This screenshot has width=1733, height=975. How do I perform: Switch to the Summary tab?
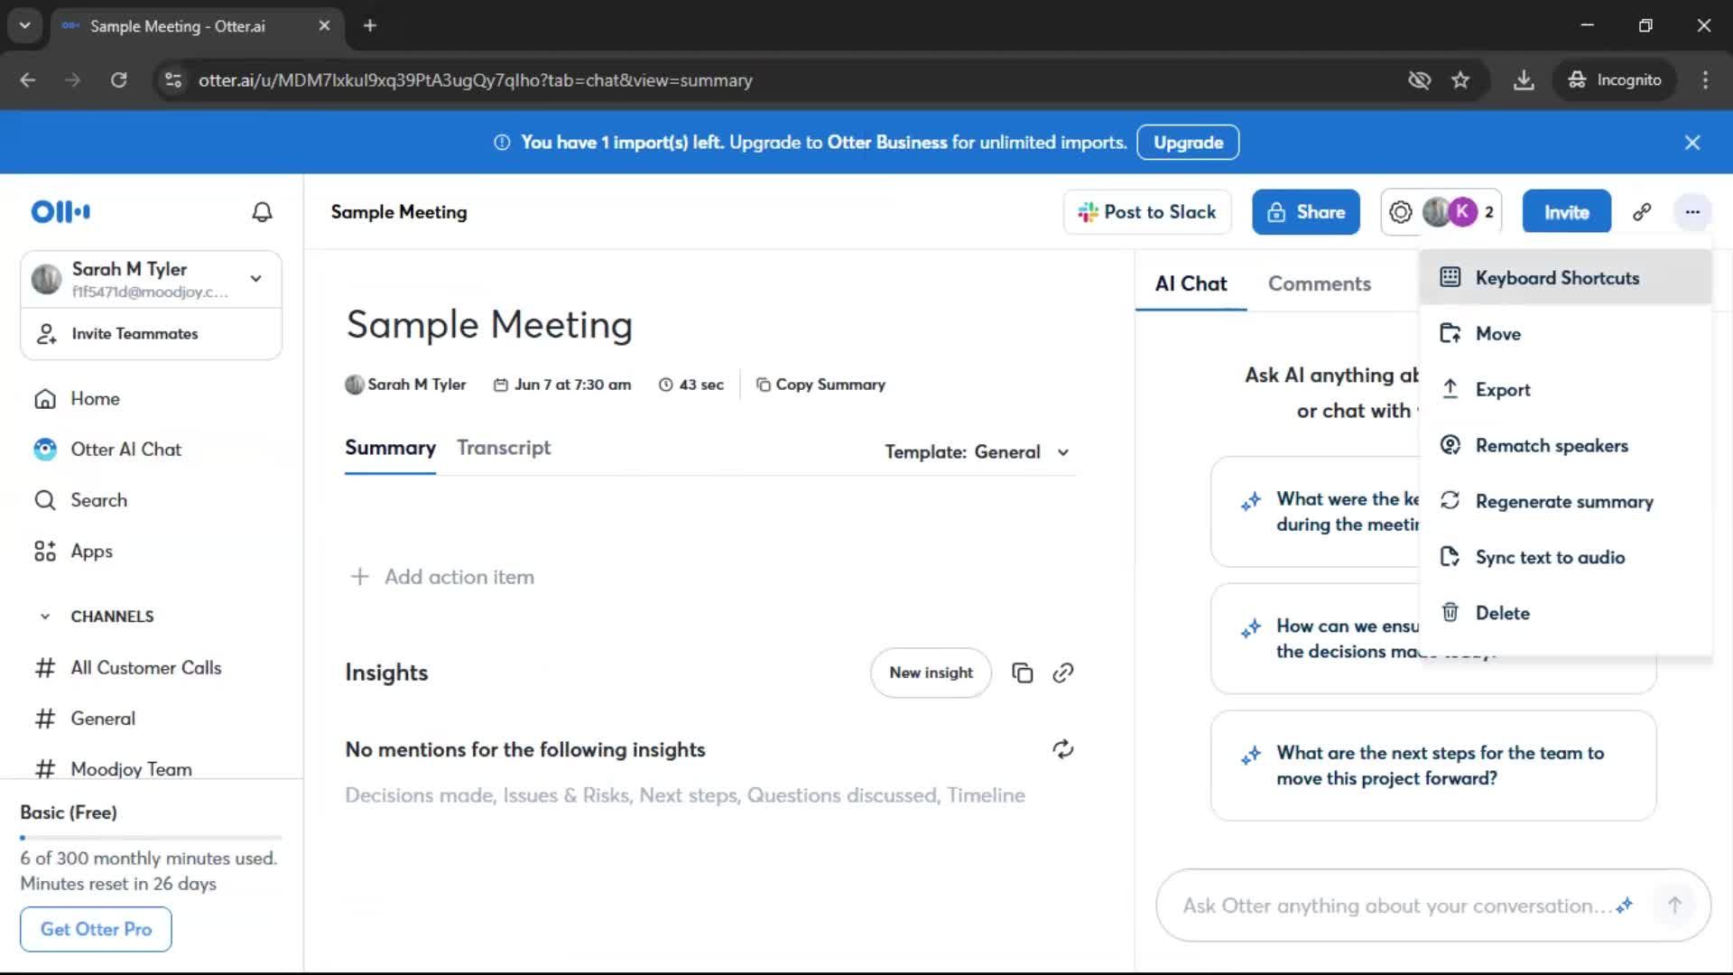point(390,449)
